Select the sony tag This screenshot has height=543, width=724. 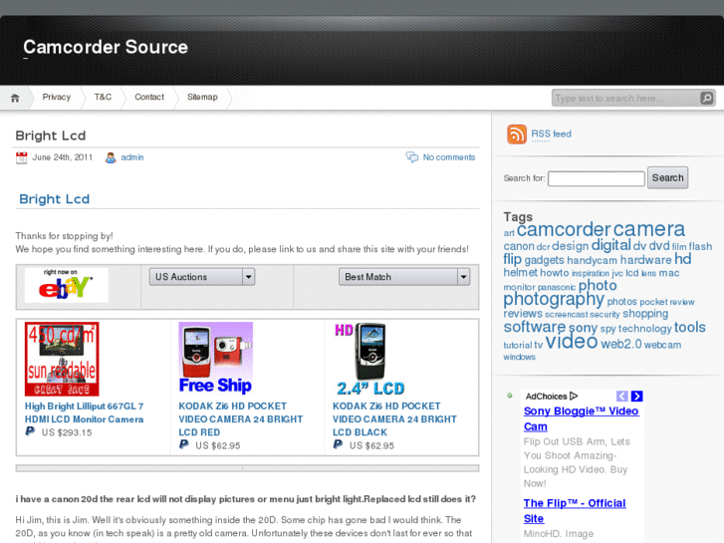583,328
